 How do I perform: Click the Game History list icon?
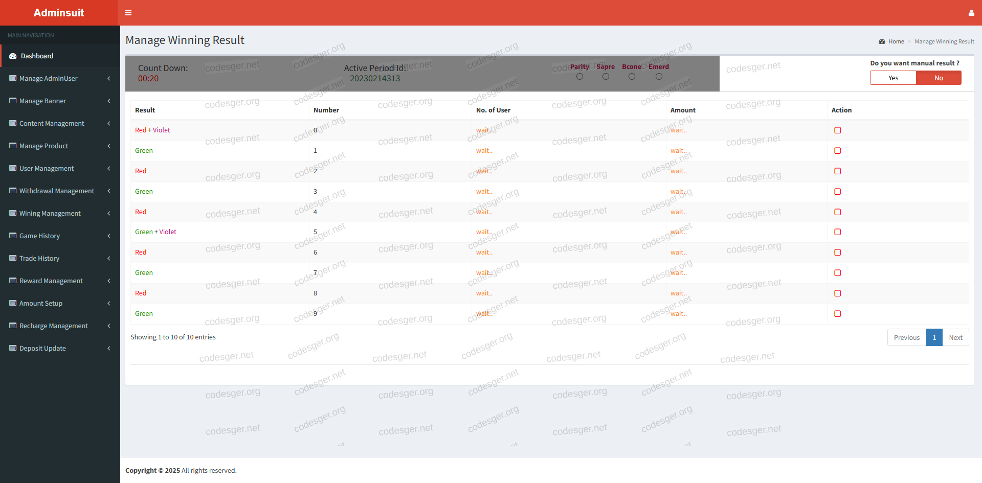click(x=13, y=236)
